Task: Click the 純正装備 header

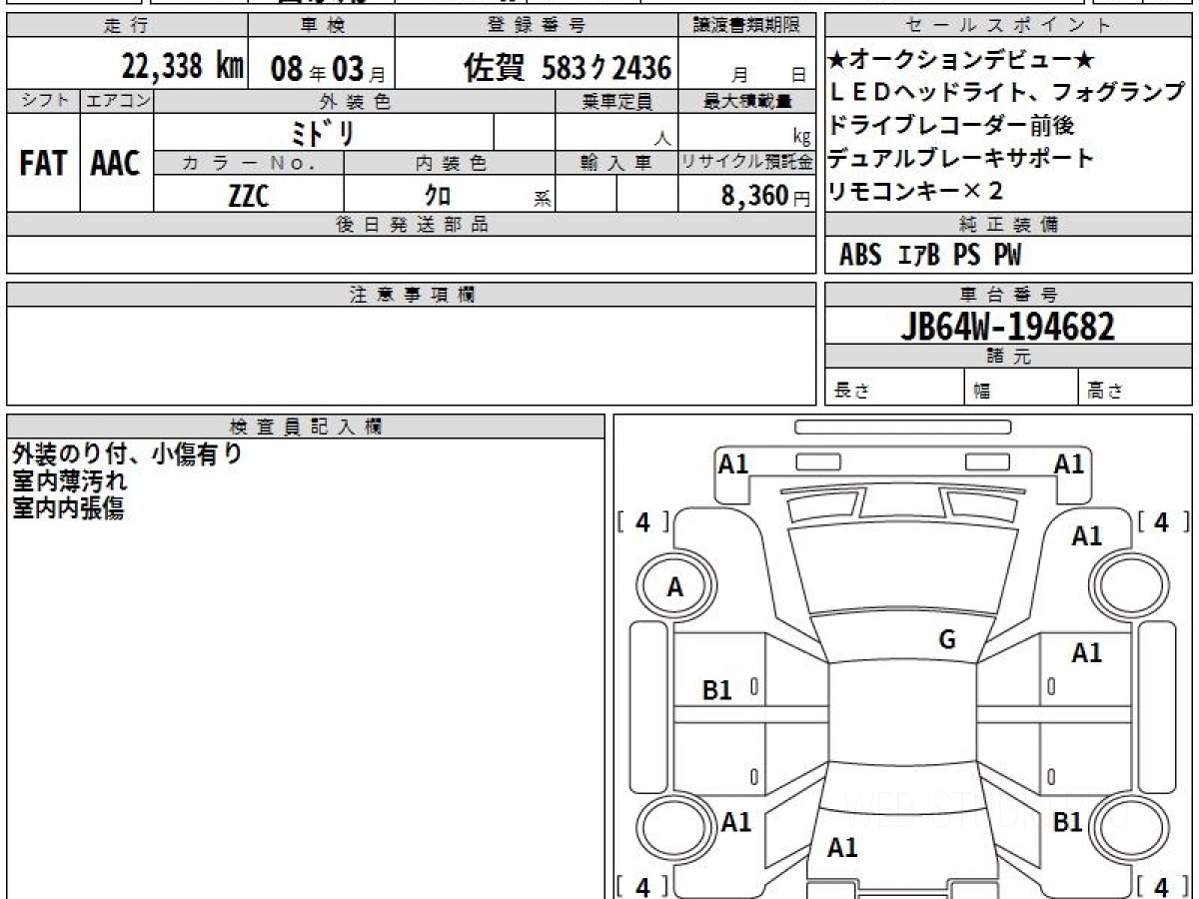Action: tap(1008, 225)
